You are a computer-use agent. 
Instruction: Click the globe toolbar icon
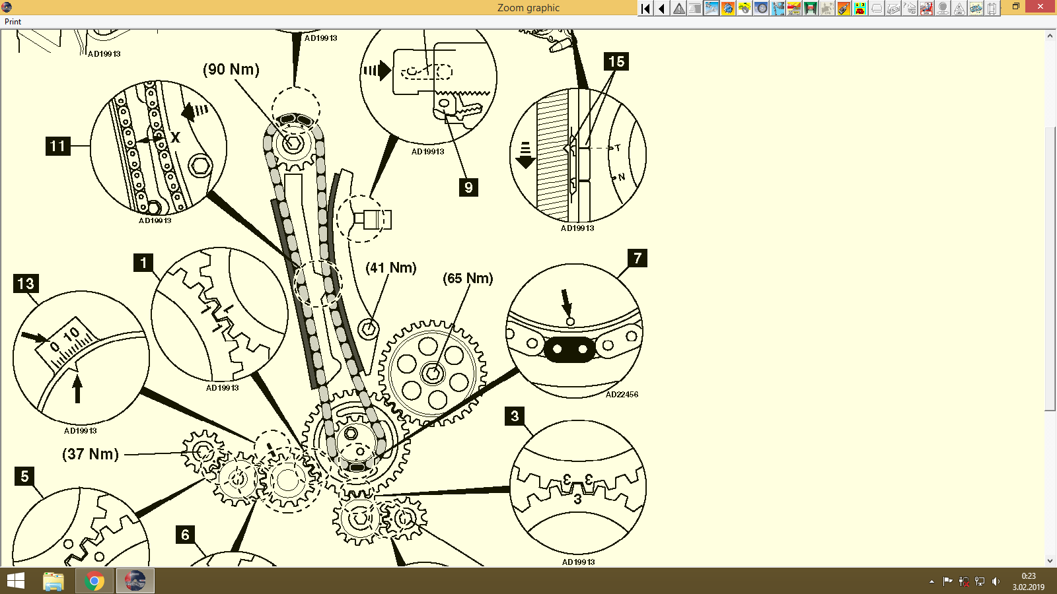point(727,9)
